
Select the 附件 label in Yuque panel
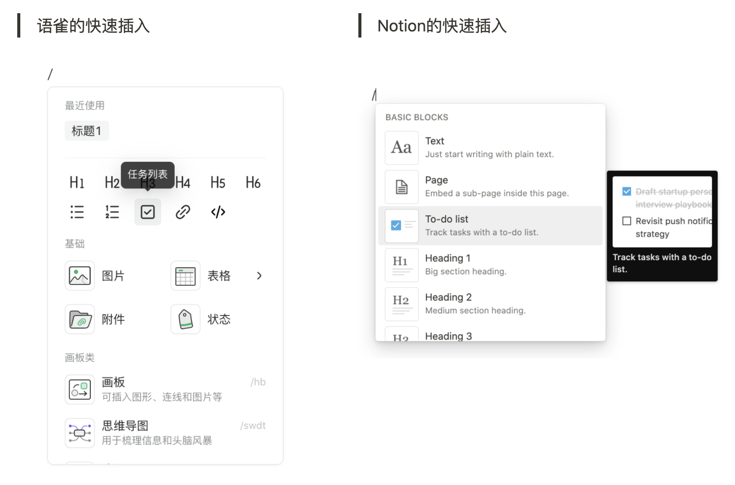[113, 319]
